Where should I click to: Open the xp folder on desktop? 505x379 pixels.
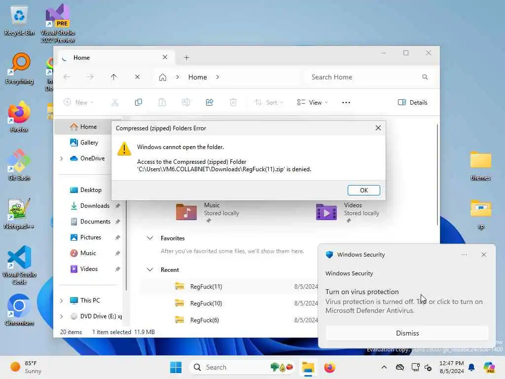tap(480, 214)
